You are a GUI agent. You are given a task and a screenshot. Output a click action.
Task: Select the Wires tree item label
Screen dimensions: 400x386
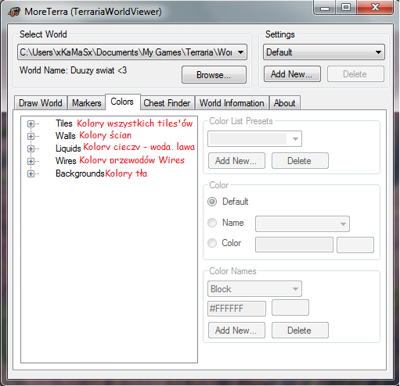click(66, 160)
